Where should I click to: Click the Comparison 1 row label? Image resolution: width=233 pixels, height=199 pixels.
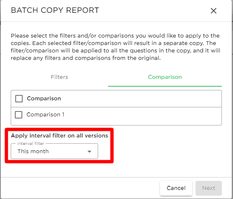pyautogui.click(x=45, y=114)
